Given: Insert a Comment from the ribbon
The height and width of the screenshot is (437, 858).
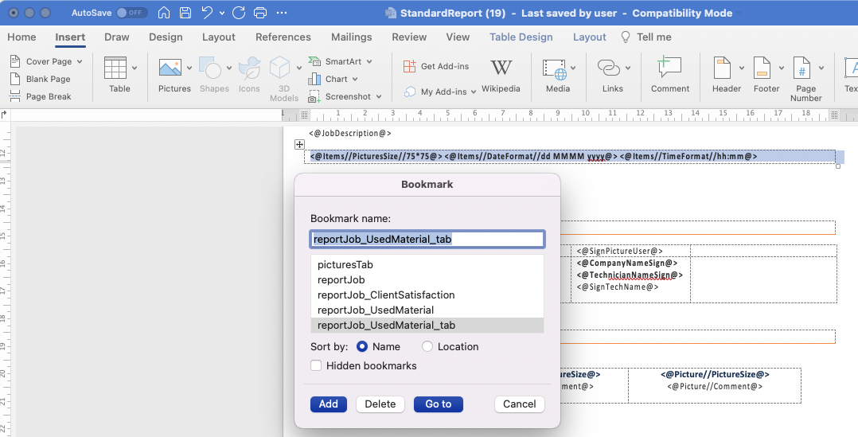Looking at the screenshot, I should [x=670, y=76].
